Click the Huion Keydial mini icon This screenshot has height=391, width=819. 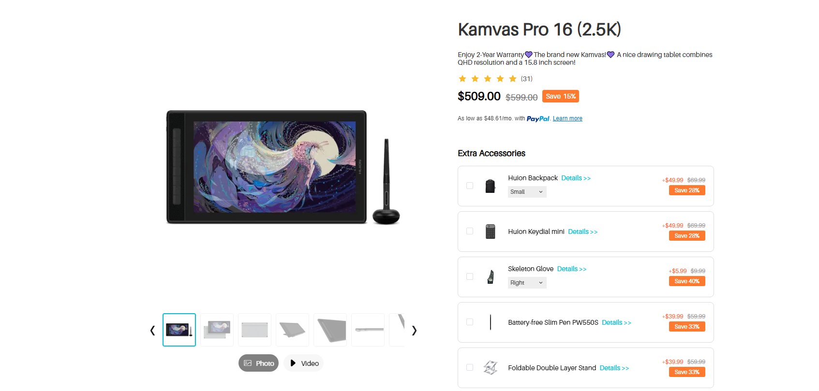tap(490, 232)
